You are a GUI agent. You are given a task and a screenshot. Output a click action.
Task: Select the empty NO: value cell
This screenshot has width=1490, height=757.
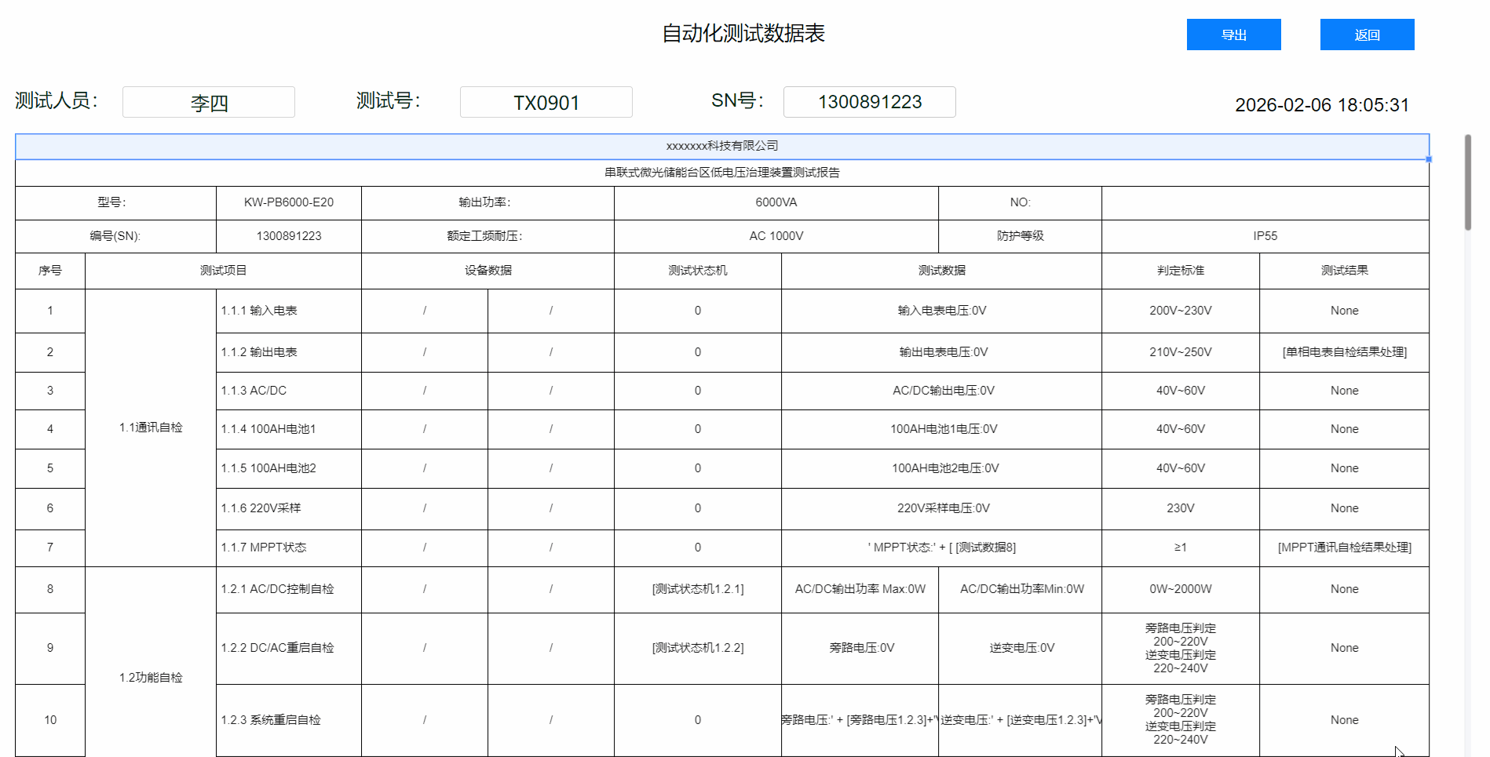tap(1265, 202)
